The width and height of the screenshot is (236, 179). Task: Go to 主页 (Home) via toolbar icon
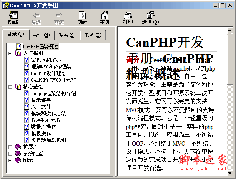(105, 15)
